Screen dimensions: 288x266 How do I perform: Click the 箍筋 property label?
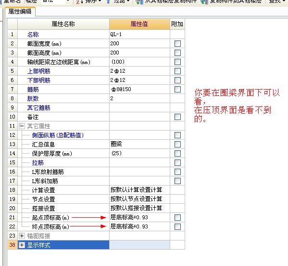click(33, 90)
